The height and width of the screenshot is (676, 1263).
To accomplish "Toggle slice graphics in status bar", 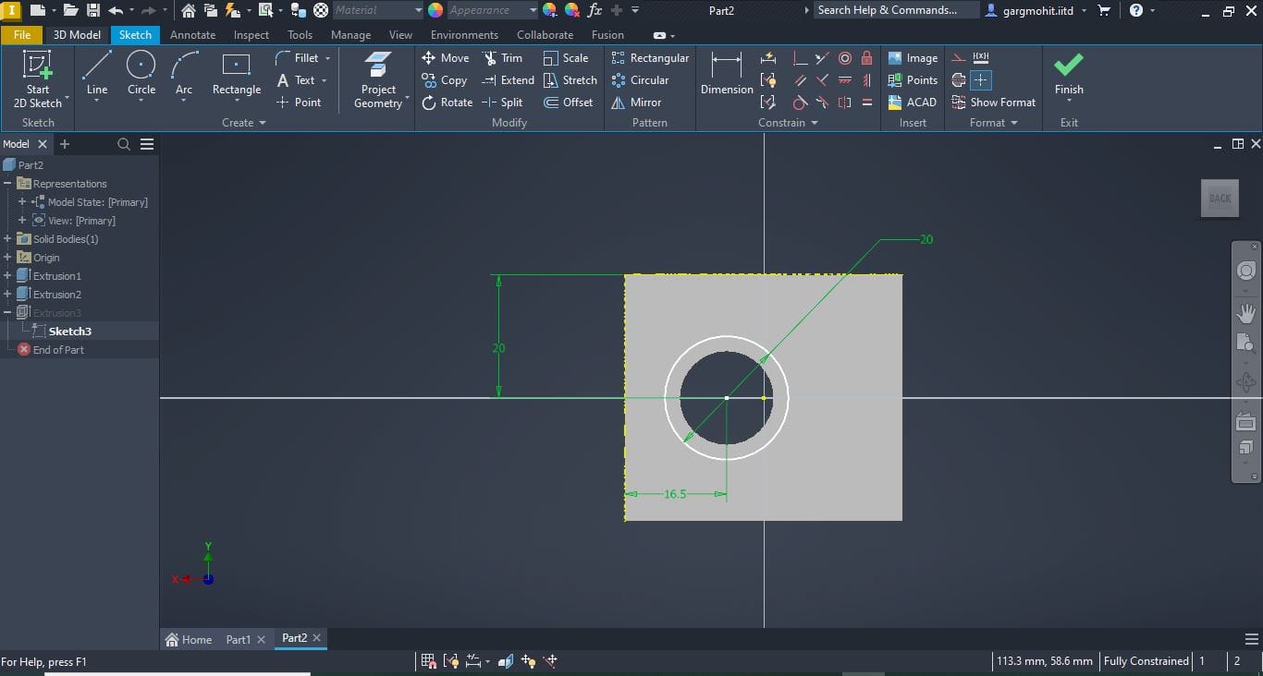I will (506, 661).
